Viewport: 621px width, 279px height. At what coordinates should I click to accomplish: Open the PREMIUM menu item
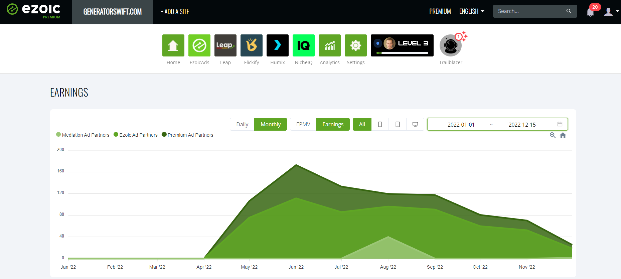440,11
